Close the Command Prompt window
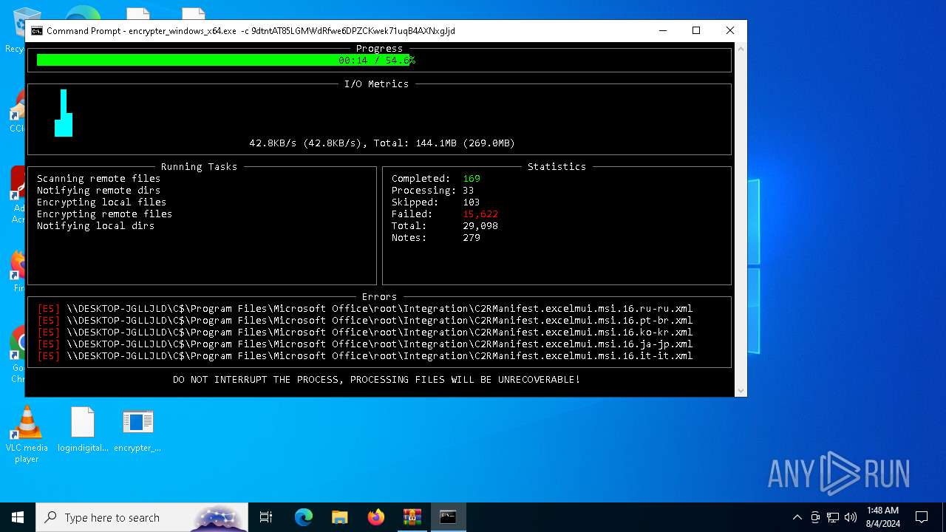Viewport: 946px width, 532px height. coord(730,30)
